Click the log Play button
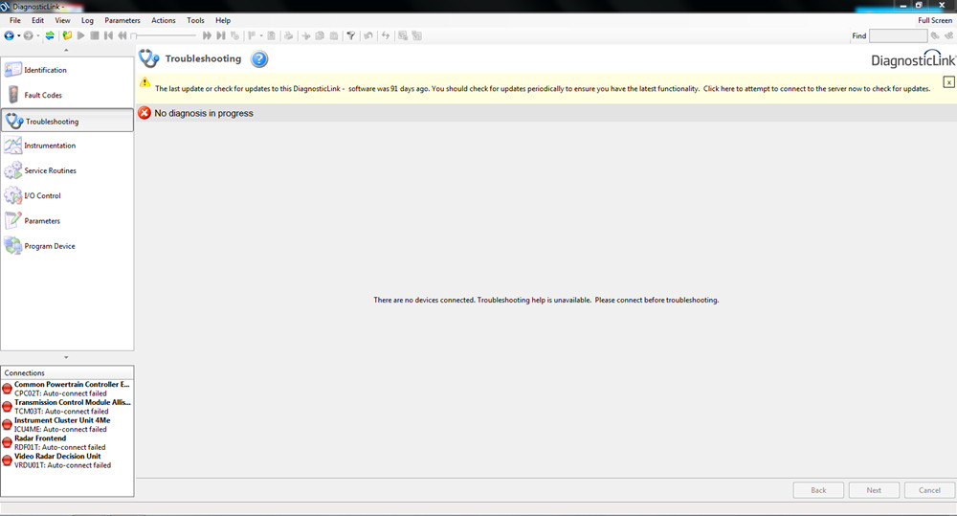Screen dimensions: 957x516 (x=80, y=36)
